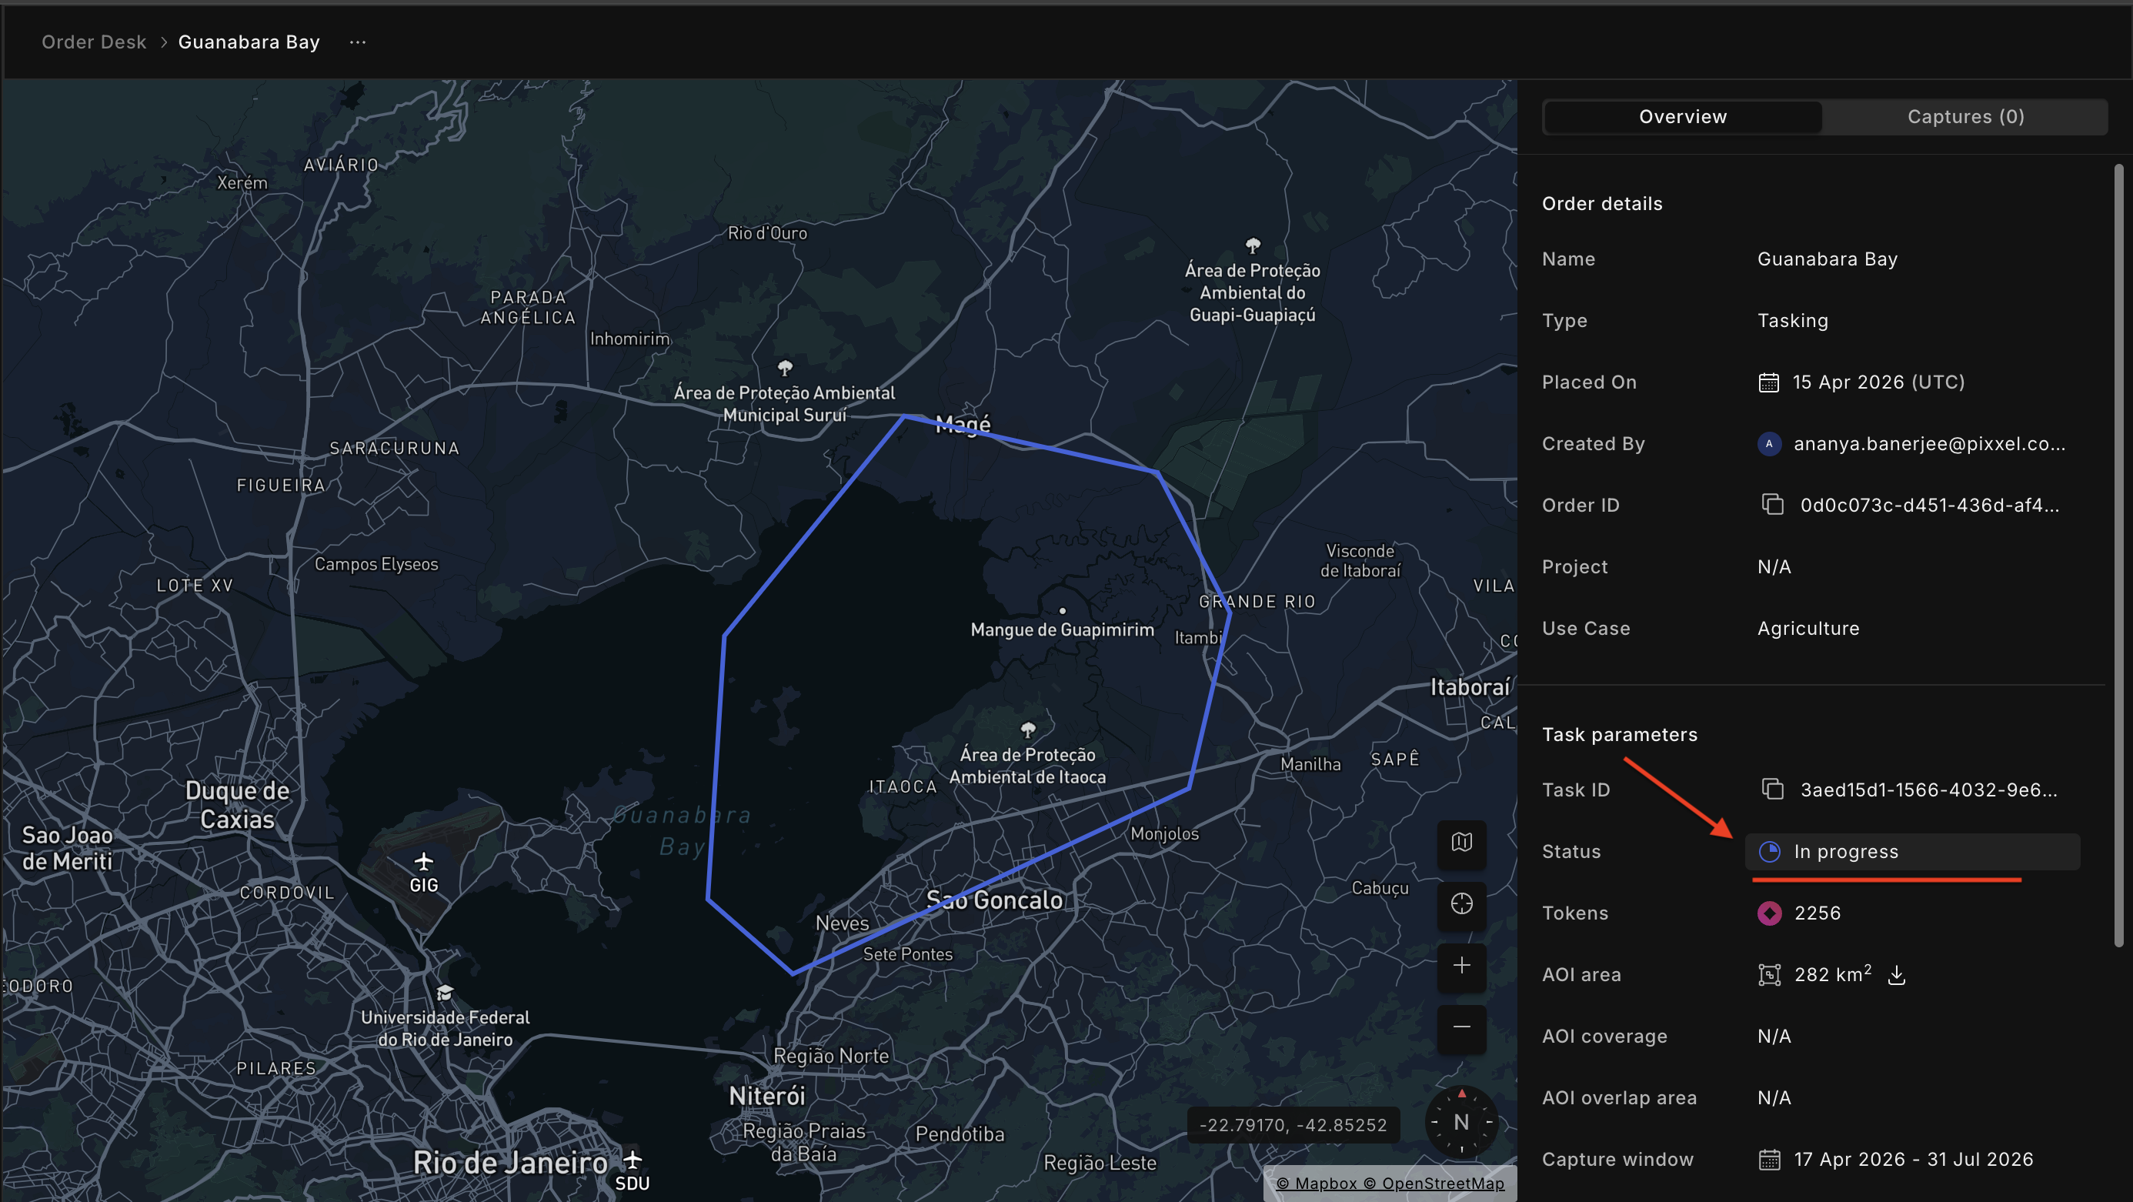This screenshot has height=1202, width=2133.
Task: Open the Order Desk breadcrumb link
Action: coord(94,42)
